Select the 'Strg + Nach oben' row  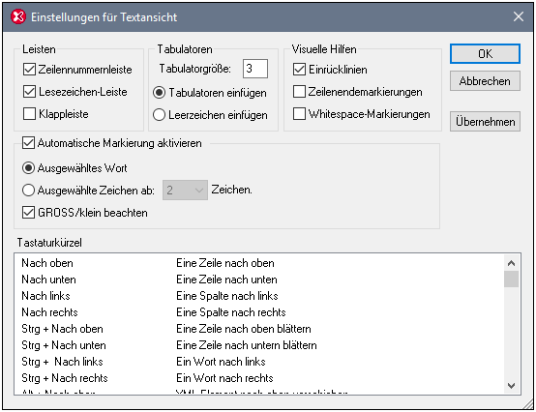(x=259, y=329)
